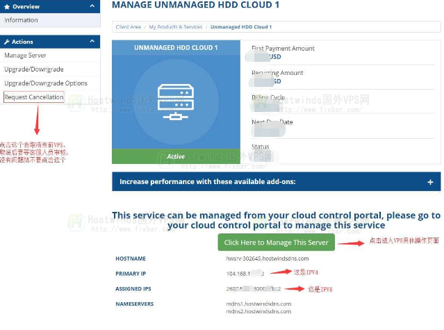Select hostname hwsrv-302645.hostwindsdns.com text
Viewport: 444px width, 330px height.
(268, 258)
